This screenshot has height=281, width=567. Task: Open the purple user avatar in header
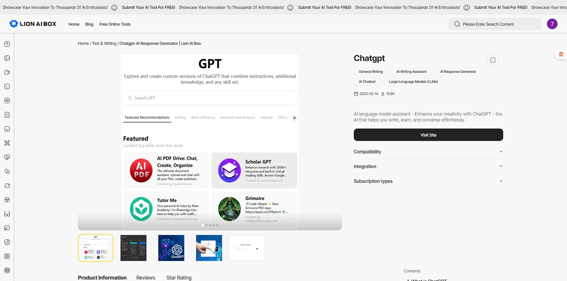(552, 24)
